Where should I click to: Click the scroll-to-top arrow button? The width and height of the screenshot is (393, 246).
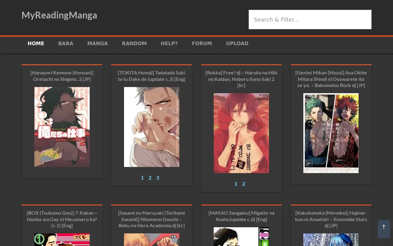pos(383,229)
